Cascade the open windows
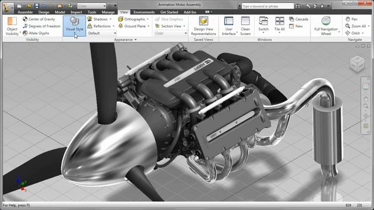Image resolution: width=374 pixels, height=210 pixels. coord(299,19)
